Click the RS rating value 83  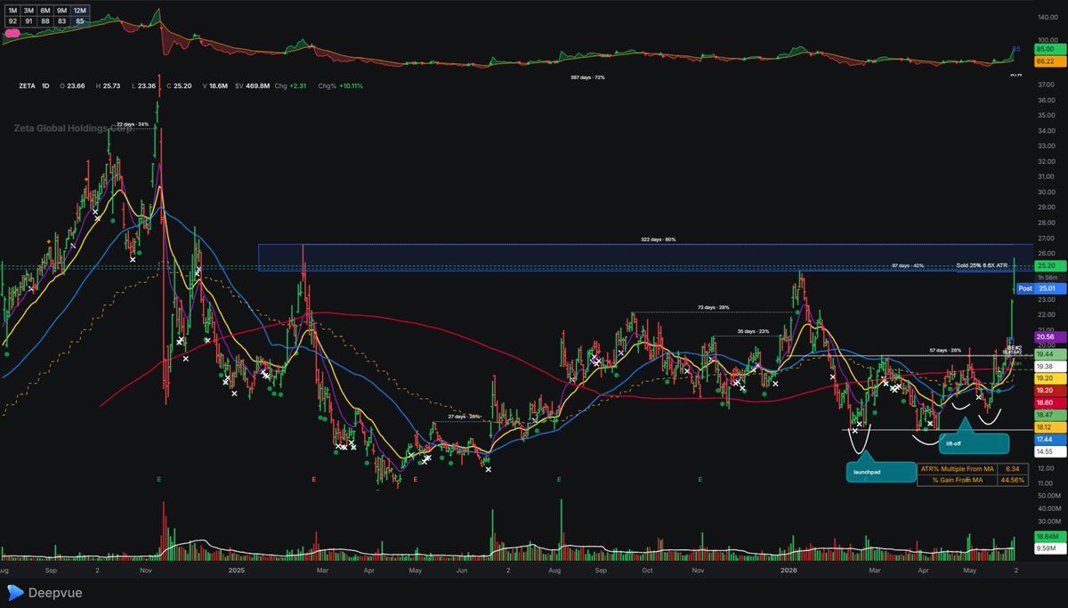(63, 20)
